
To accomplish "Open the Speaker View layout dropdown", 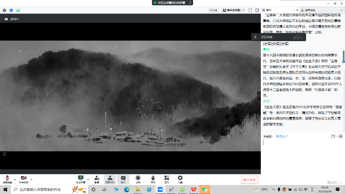I will point(233,10).
